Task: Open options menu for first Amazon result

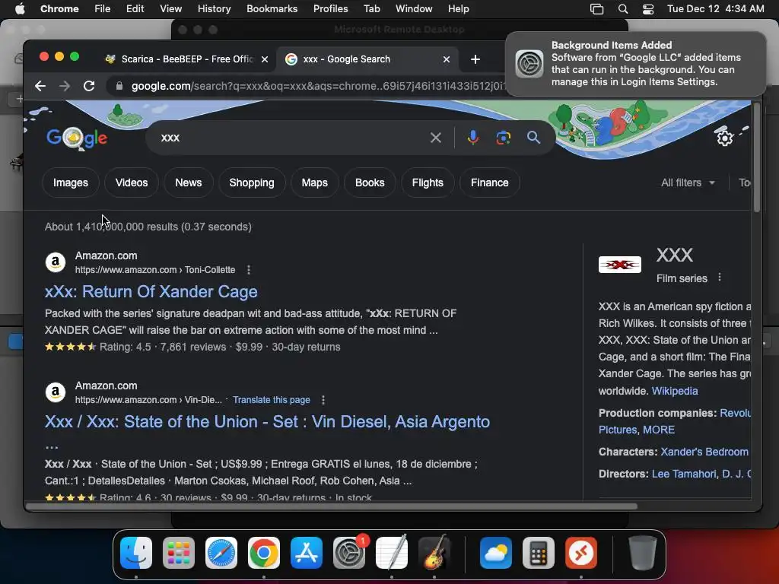Action: (249, 270)
